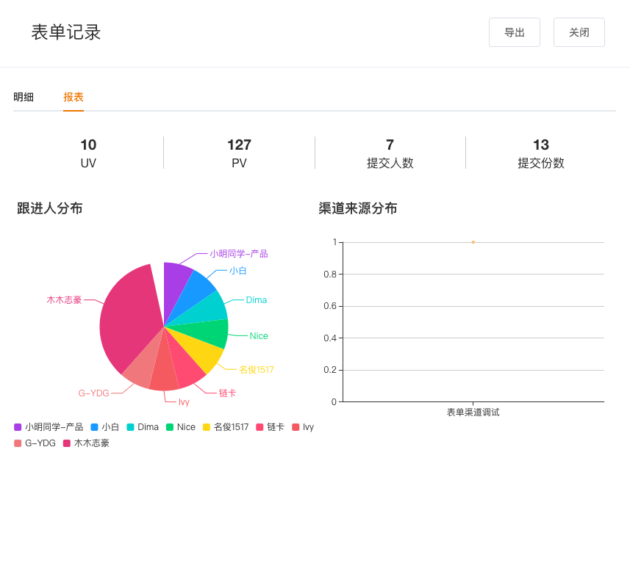
Task: Click the 提交份数 statistic value 13
Action: [x=540, y=145]
